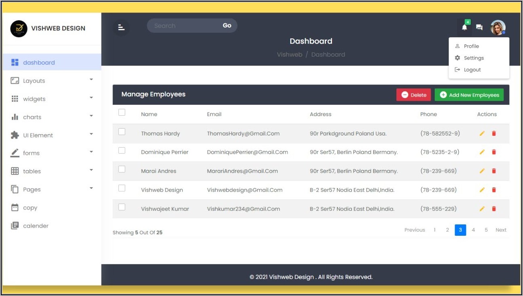The image size is (523, 296).
Task: Click the notification bell icon
Action: tap(464, 27)
